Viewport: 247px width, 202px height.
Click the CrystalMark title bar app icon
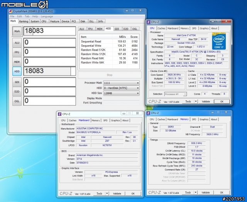pyautogui.click(x=10, y=11)
